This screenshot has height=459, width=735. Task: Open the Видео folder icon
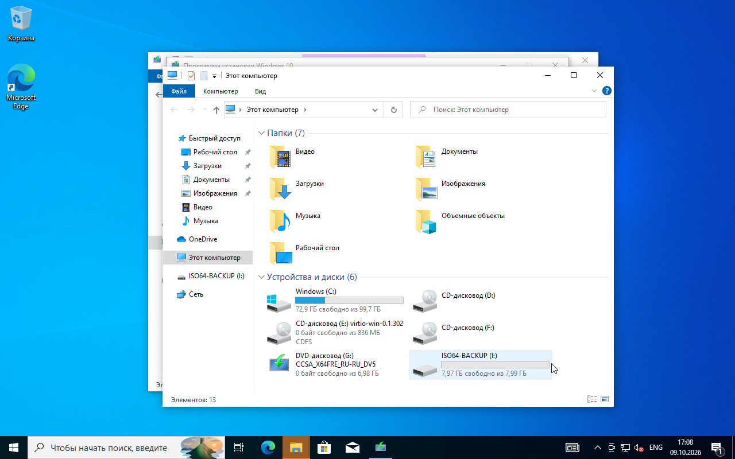(x=280, y=156)
